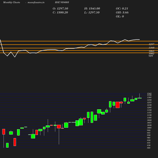Click the 930 price axis label
Image resolution: width=158 pixels, height=158 pixels.
pos(149,135)
